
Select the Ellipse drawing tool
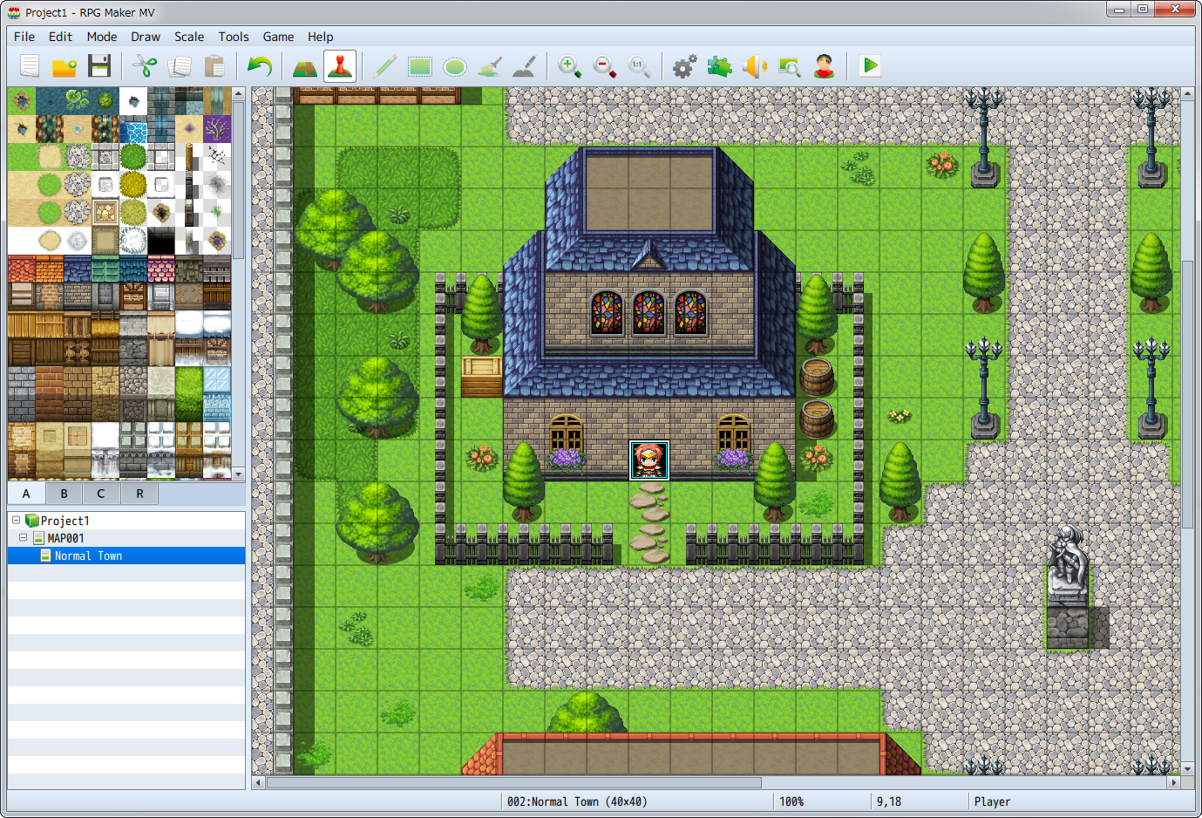(x=455, y=66)
